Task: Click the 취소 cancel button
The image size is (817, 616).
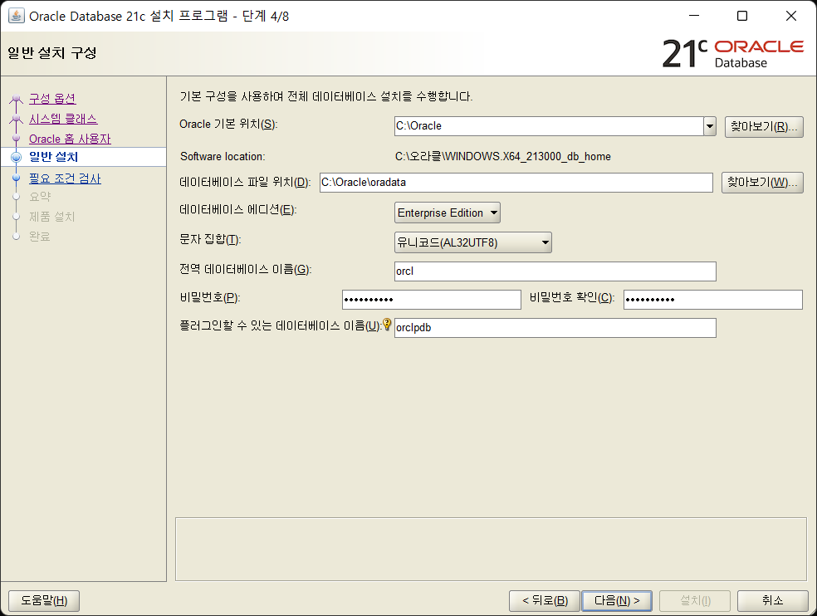Action: point(773,601)
